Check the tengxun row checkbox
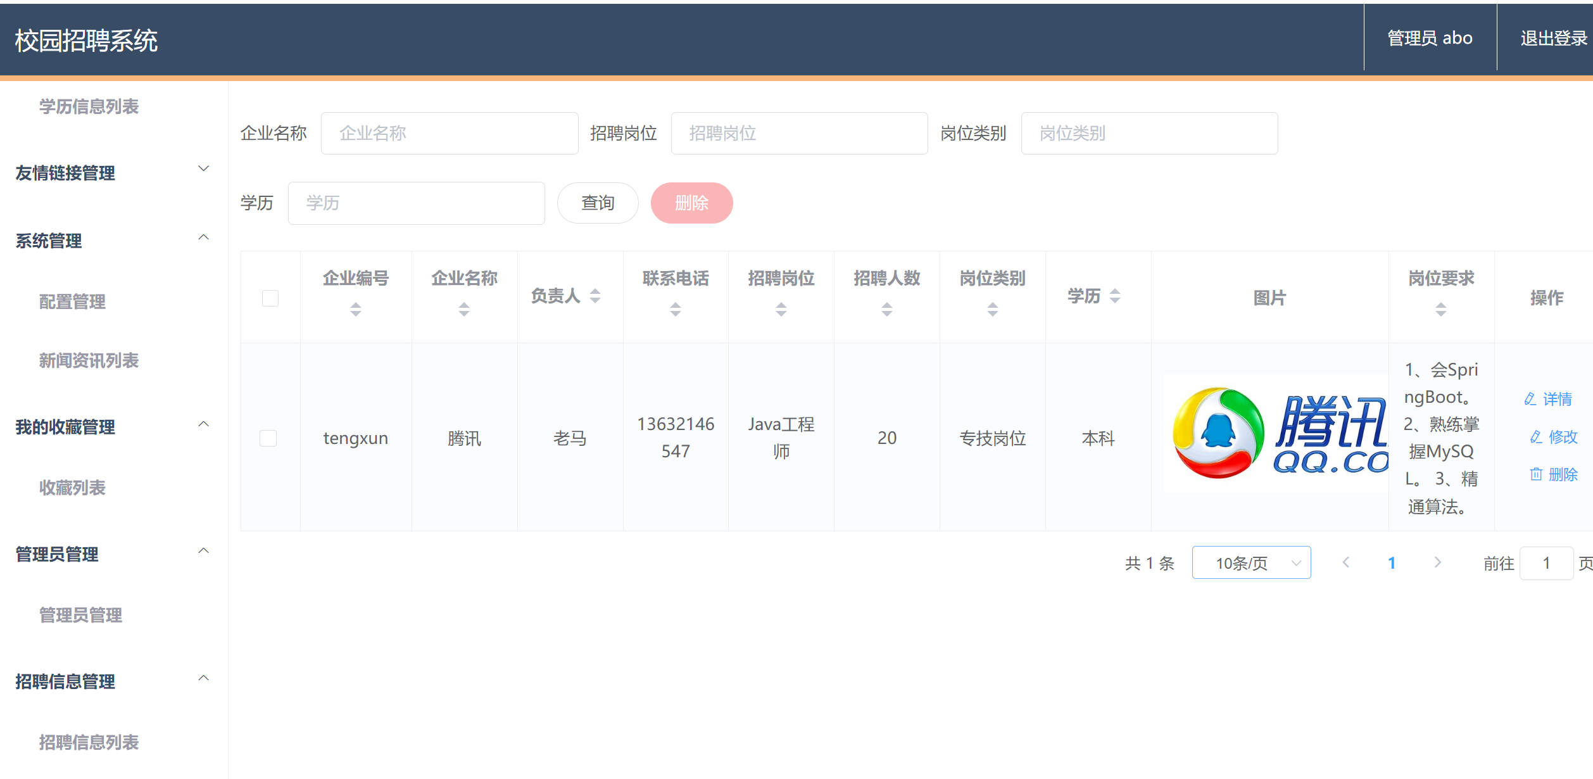The width and height of the screenshot is (1593, 779). click(268, 438)
